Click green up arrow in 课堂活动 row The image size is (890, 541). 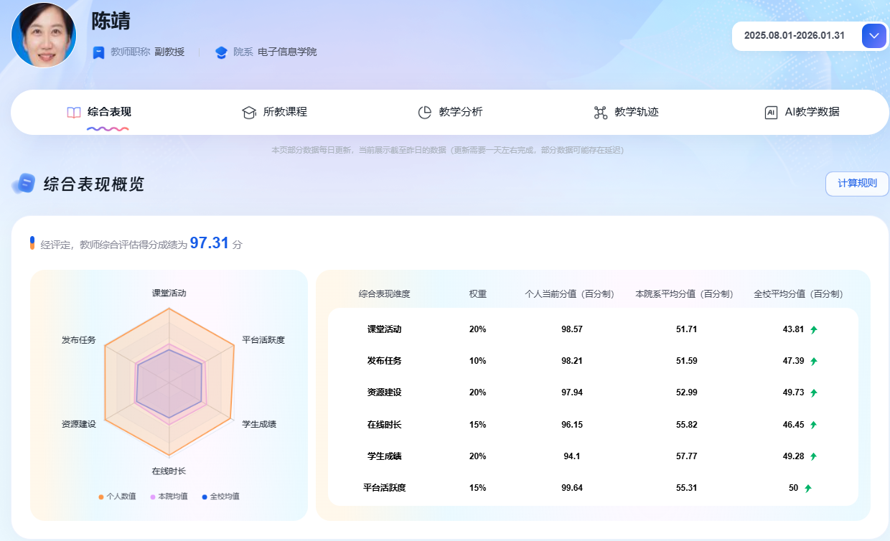813,330
